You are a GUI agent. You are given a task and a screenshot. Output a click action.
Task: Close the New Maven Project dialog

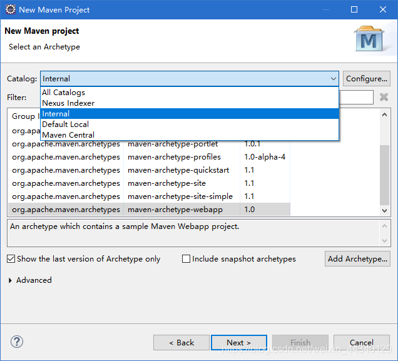tap(383, 9)
